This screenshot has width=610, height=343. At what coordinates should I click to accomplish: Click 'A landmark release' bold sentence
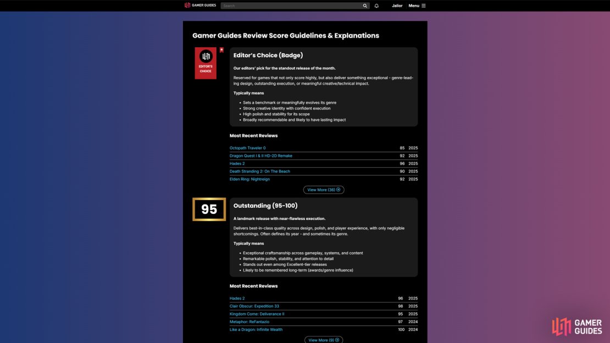click(279, 219)
